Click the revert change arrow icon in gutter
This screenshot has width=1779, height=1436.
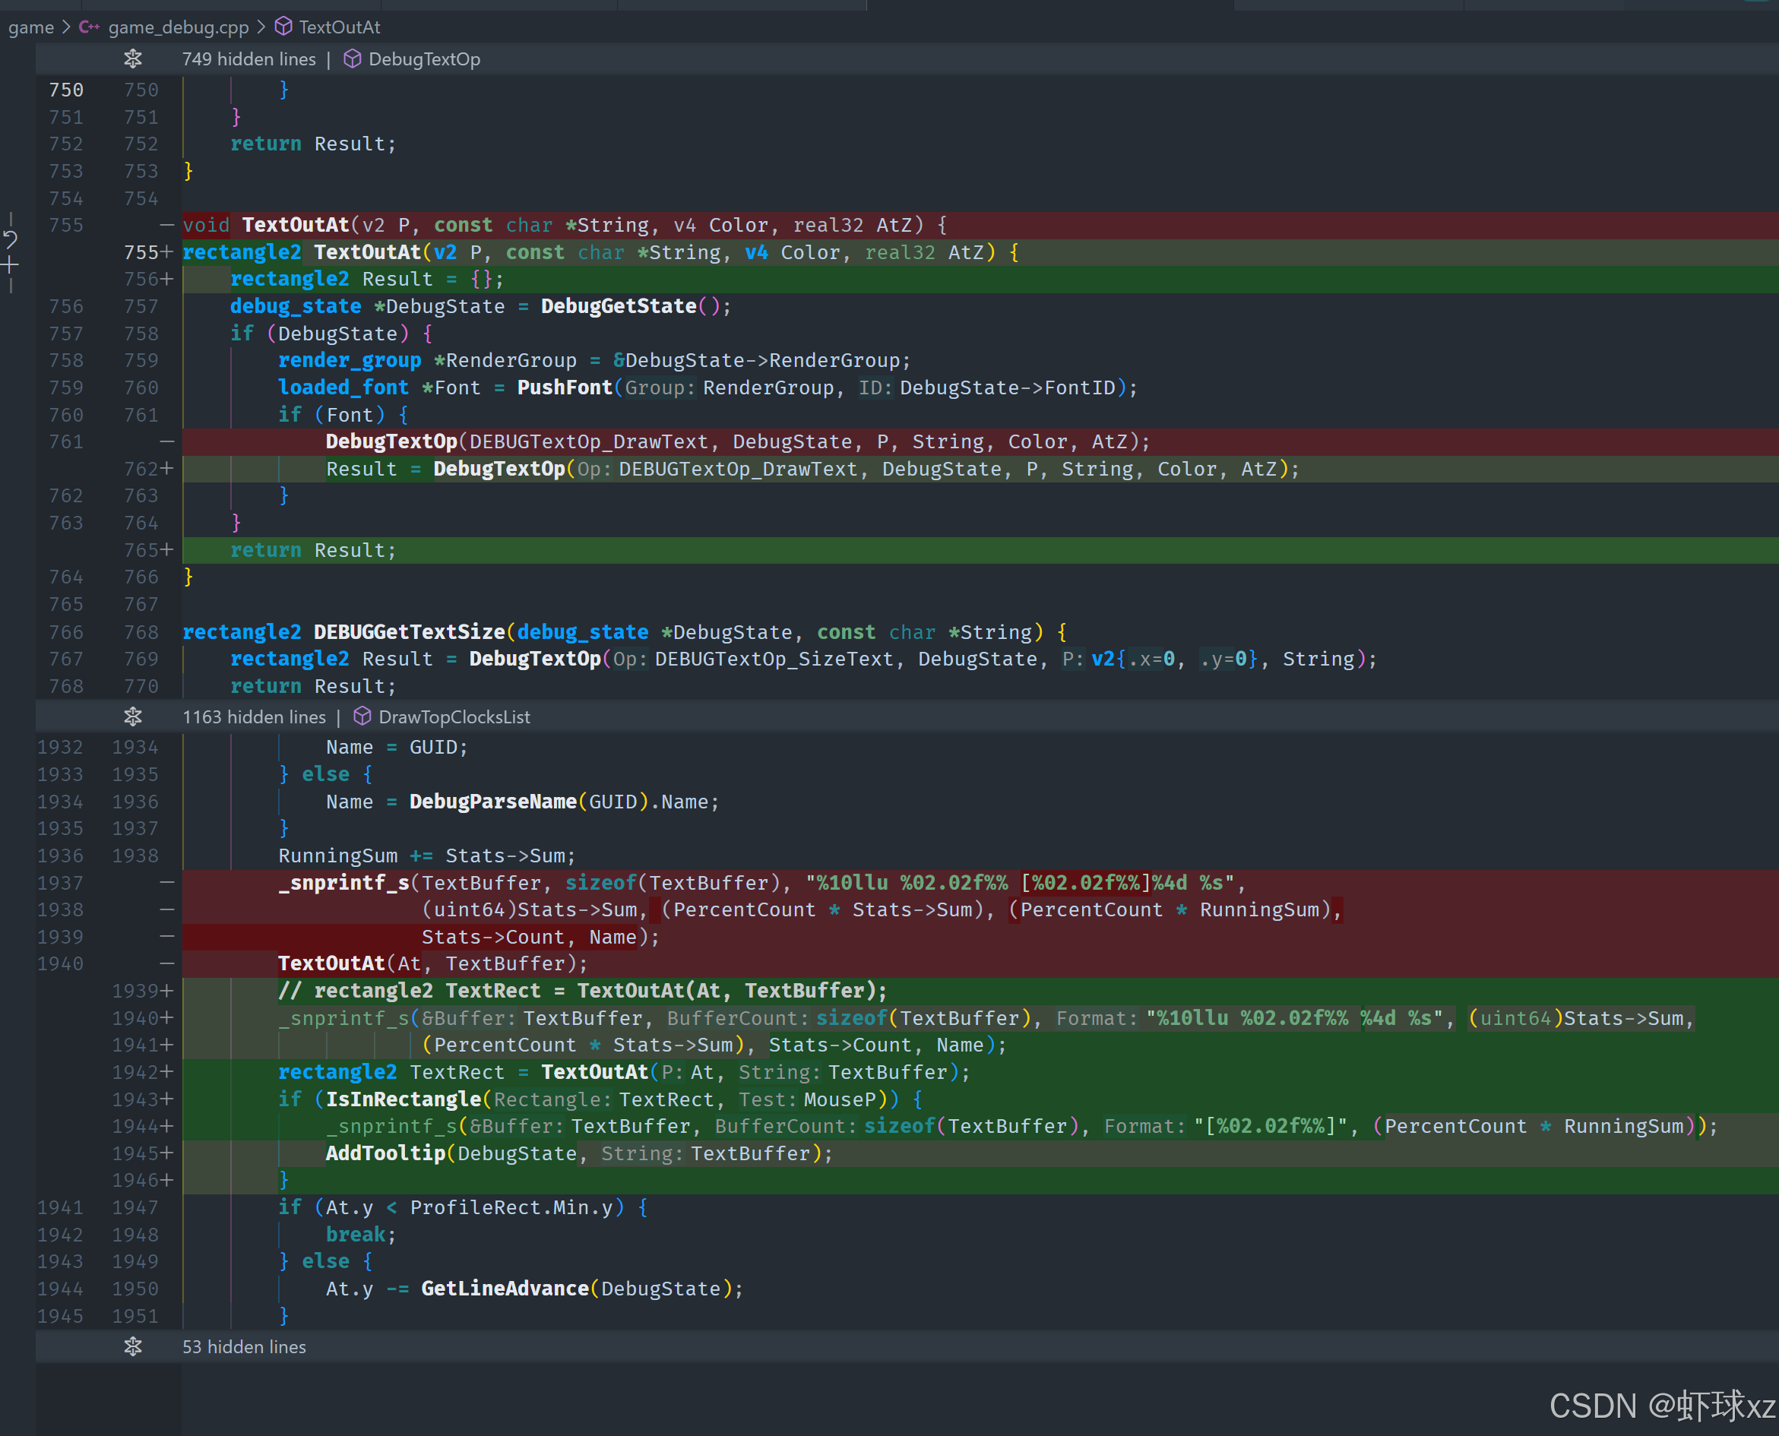tap(10, 240)
